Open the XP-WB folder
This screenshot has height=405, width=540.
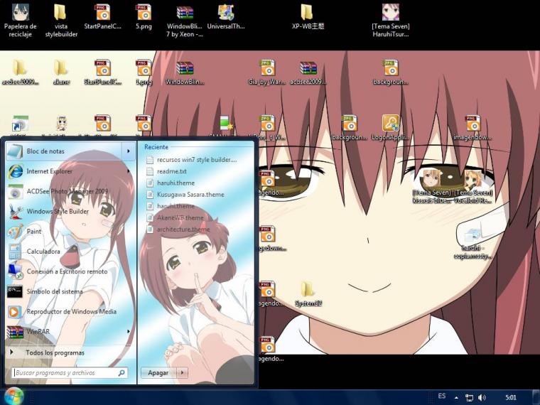[308, 16]
